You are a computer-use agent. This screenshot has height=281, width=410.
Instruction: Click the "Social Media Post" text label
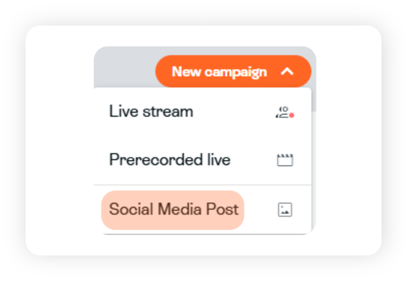tap(173, 210)
